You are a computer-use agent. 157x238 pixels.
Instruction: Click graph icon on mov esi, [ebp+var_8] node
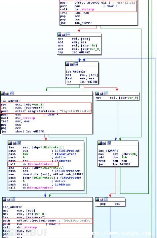pos(106,93)
